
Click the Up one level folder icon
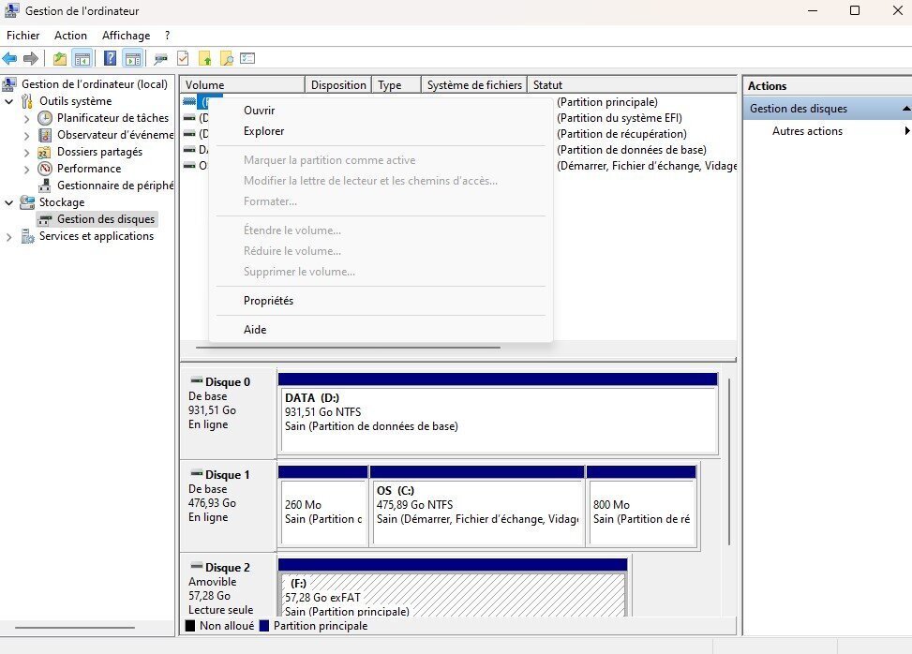coord(59,59)
